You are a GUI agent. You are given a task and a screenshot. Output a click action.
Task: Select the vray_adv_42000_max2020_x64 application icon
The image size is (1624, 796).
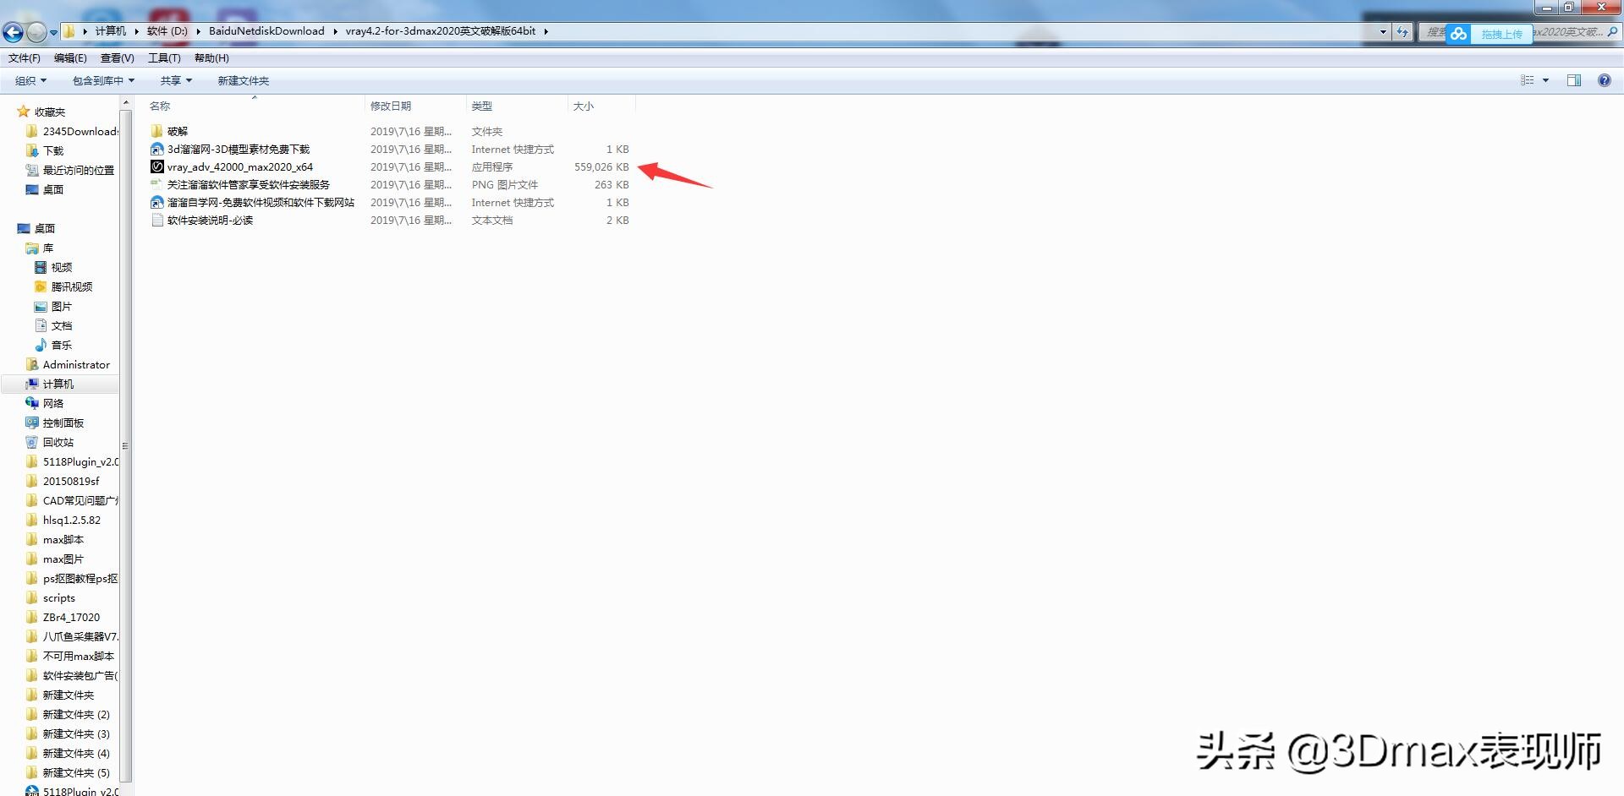(156, 166)
